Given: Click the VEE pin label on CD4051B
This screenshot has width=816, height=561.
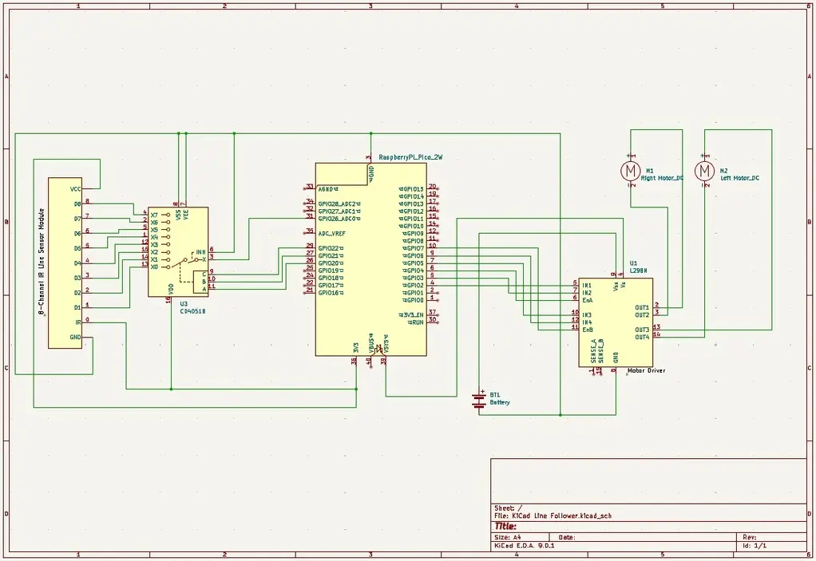Looking at the screenshot, I should click(x=186, y=215).
